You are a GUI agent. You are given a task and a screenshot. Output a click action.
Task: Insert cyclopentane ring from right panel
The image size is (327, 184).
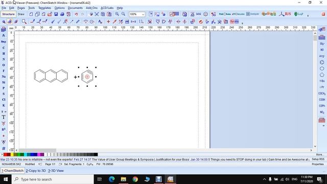322,75
